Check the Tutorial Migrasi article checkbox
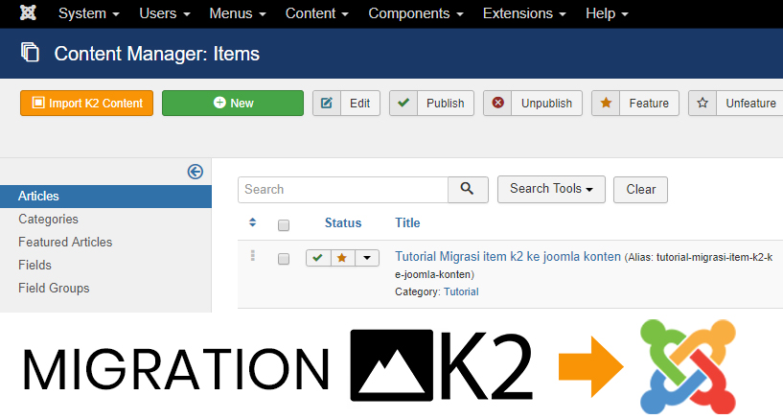783x419 pixels. [x=284, y=259]
